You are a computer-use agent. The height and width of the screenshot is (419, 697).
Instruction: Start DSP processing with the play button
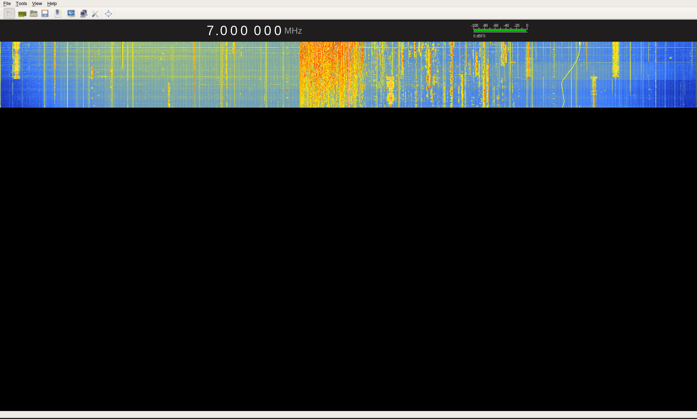pos(9,14)
